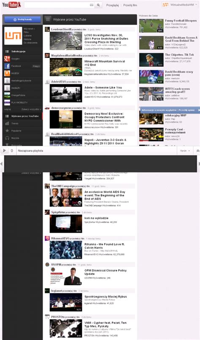The width and height of the screenshot is (200, 340).
Task: Expand the Opcje playlist dropdown
Action: click(185, 151)
